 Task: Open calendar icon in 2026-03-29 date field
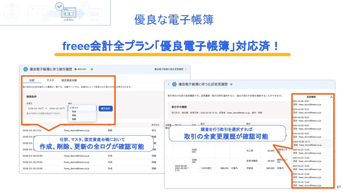(x=64, y=109)
